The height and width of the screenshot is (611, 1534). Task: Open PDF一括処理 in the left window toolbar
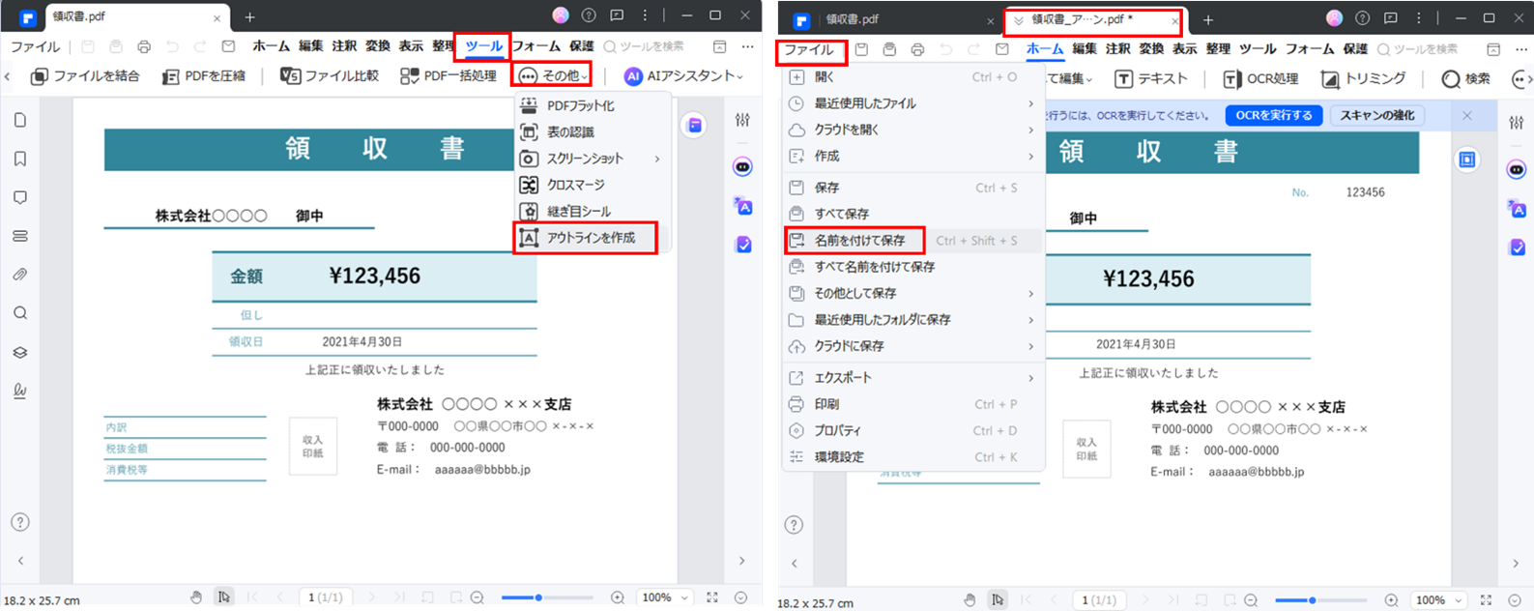coord(449,75)
